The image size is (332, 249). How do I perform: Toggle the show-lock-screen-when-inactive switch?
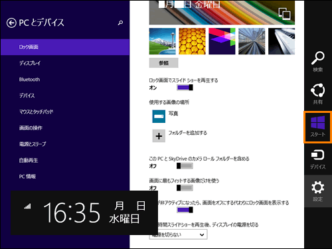[185, 210]
